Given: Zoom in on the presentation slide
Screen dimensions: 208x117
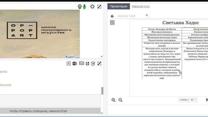Looking at the screenshot, I should (x=113, y=100).
